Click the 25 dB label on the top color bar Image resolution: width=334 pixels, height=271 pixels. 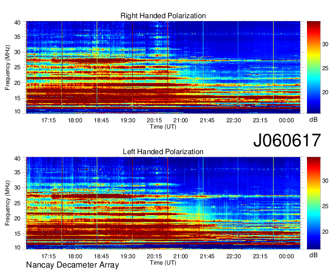tap(325, 68)
